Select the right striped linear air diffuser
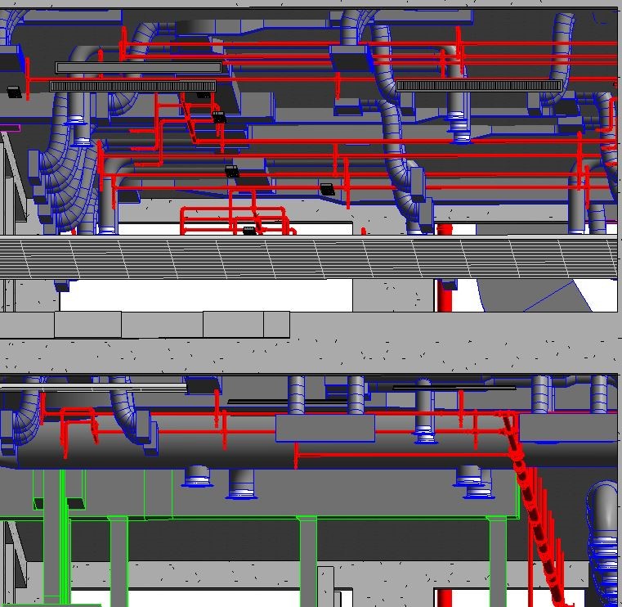 pyautogui.click(x=478, y=85)
